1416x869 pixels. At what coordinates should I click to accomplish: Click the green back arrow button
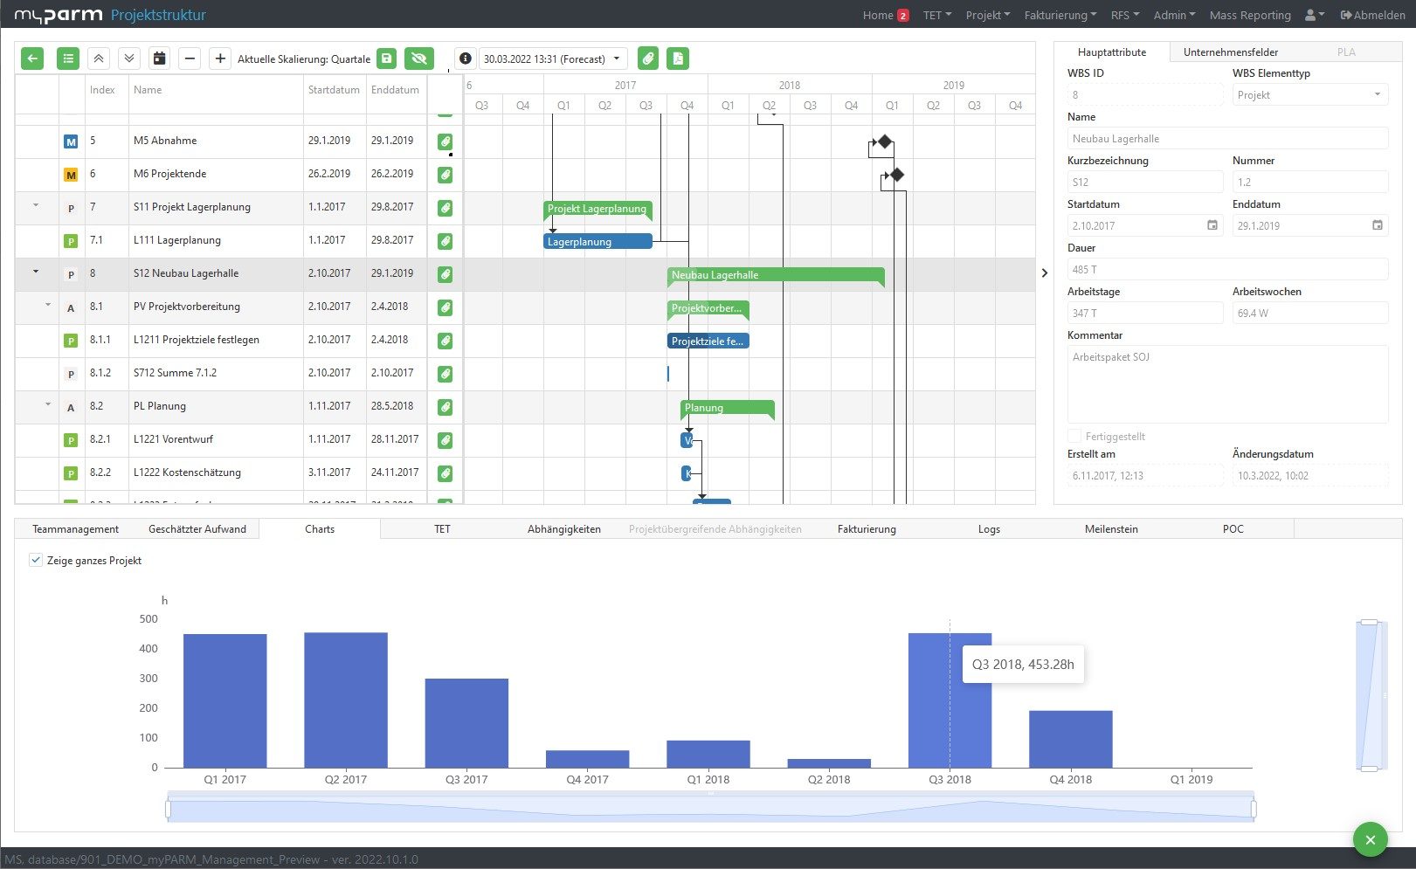[32, 59]
